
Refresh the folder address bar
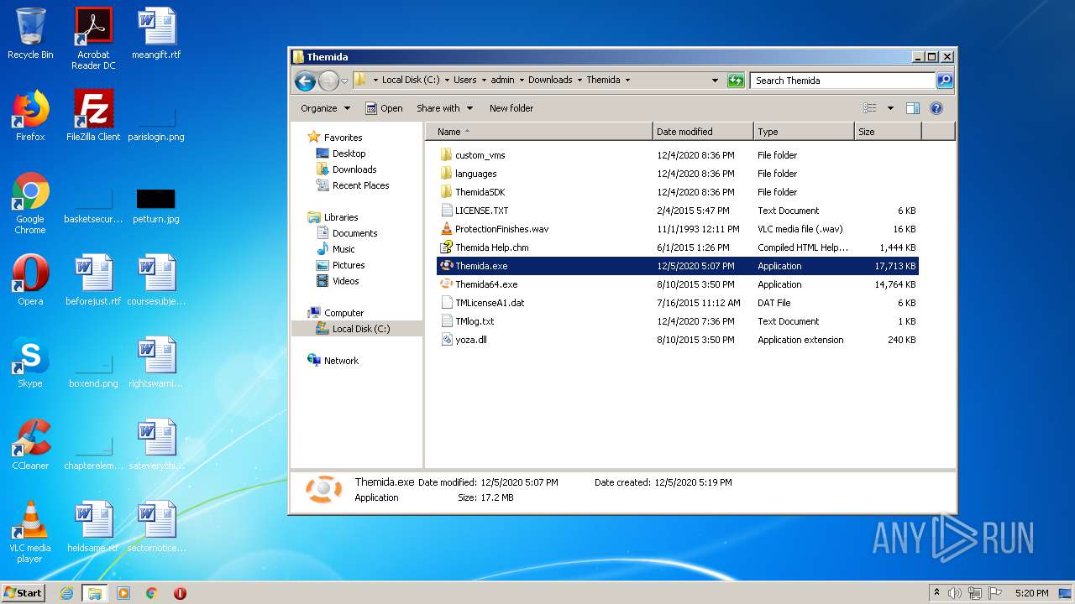(736, 81)
